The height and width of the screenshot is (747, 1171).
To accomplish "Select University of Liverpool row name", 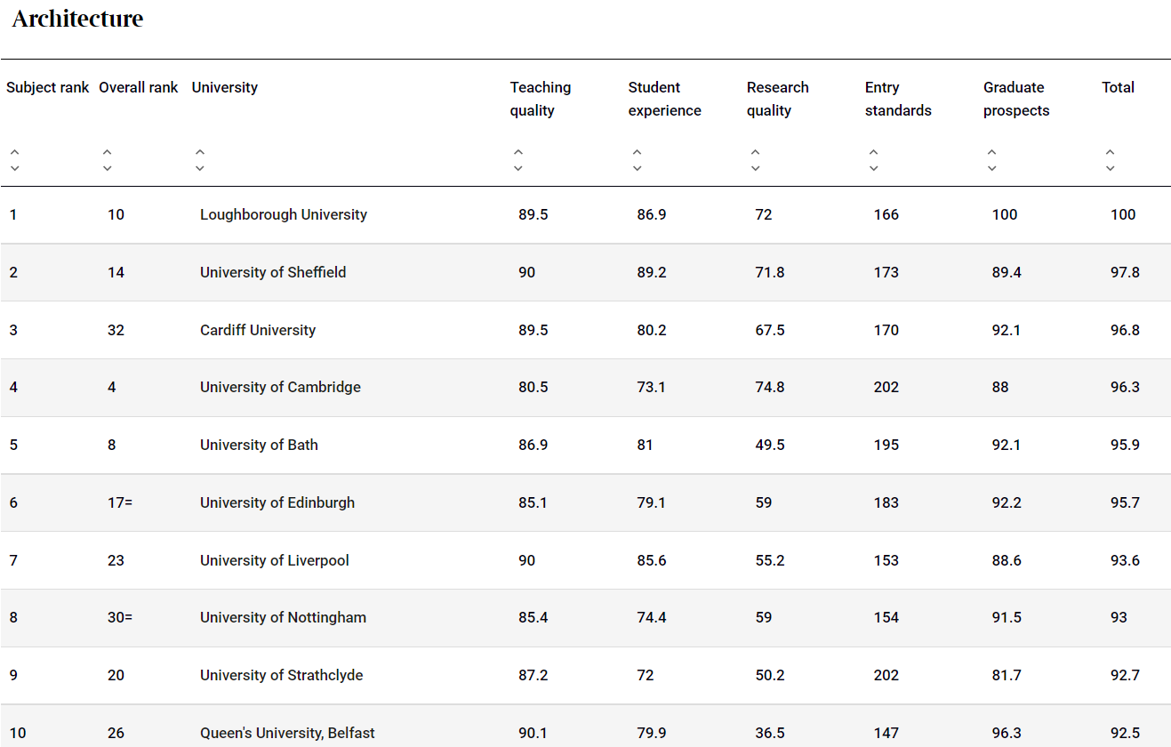I will [x=275, y=560].
